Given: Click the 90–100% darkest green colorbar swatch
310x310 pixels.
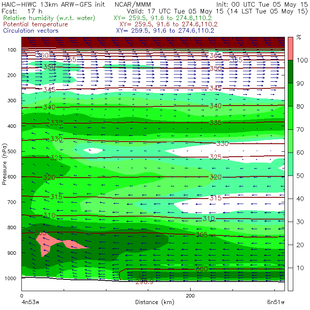Looking at the screenshot, I should [x=290, y=72].
